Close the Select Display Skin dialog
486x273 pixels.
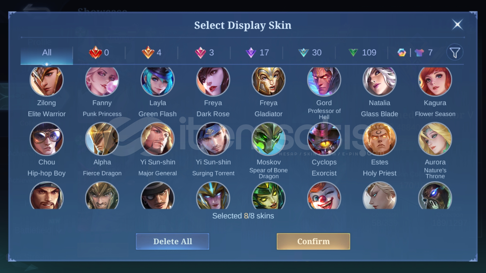[457, 25]
